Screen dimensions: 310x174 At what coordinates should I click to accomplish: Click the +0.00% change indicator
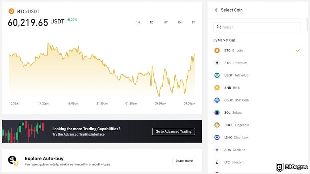(x=72, y=20)
